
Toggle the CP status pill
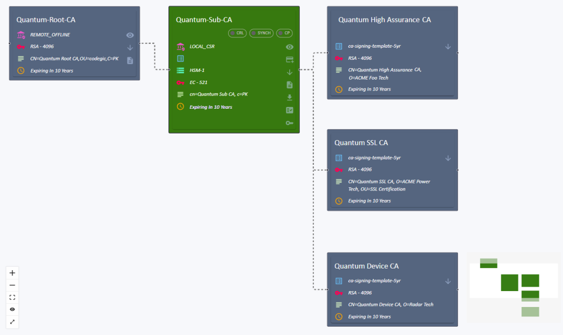[x=284, y=33]
